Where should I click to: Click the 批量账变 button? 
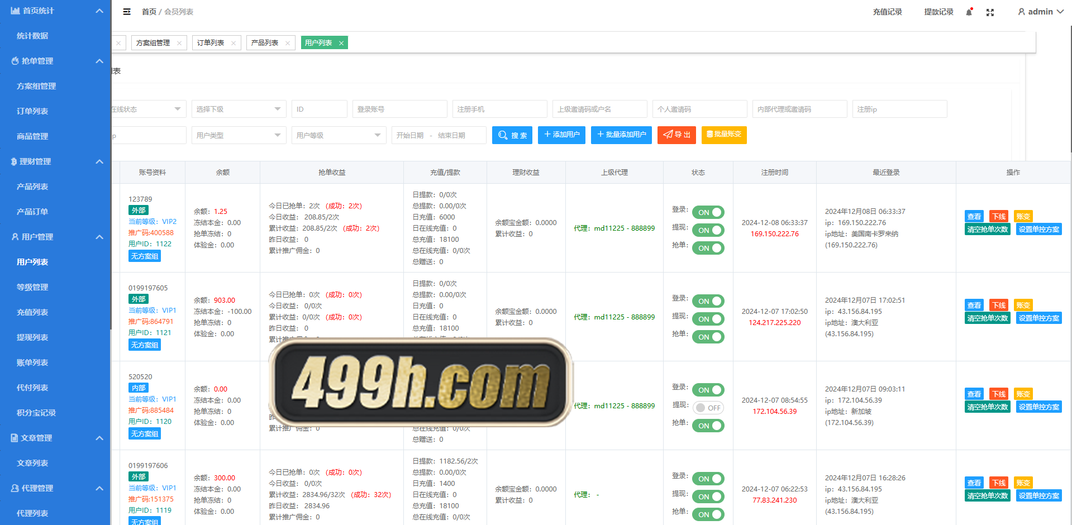pos(724,135)
